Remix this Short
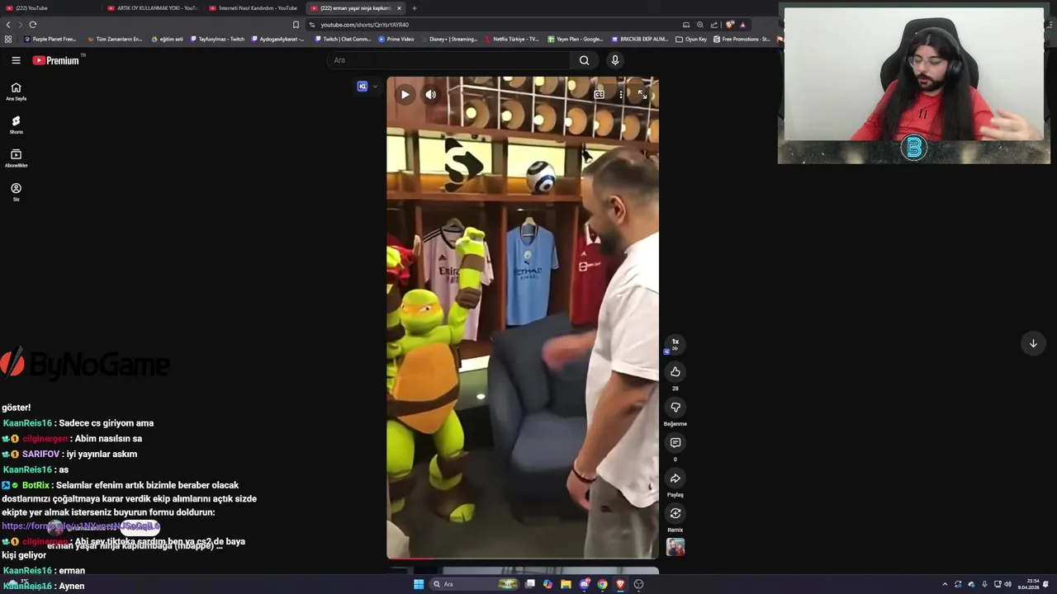Image resolution: width=1057 pixels, height=594 pixels. click(x=675, y=514)
